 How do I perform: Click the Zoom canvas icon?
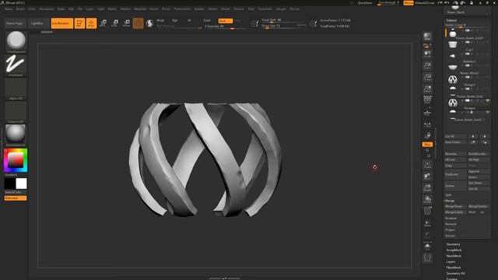pyautogui.click(x=427, y=65)
